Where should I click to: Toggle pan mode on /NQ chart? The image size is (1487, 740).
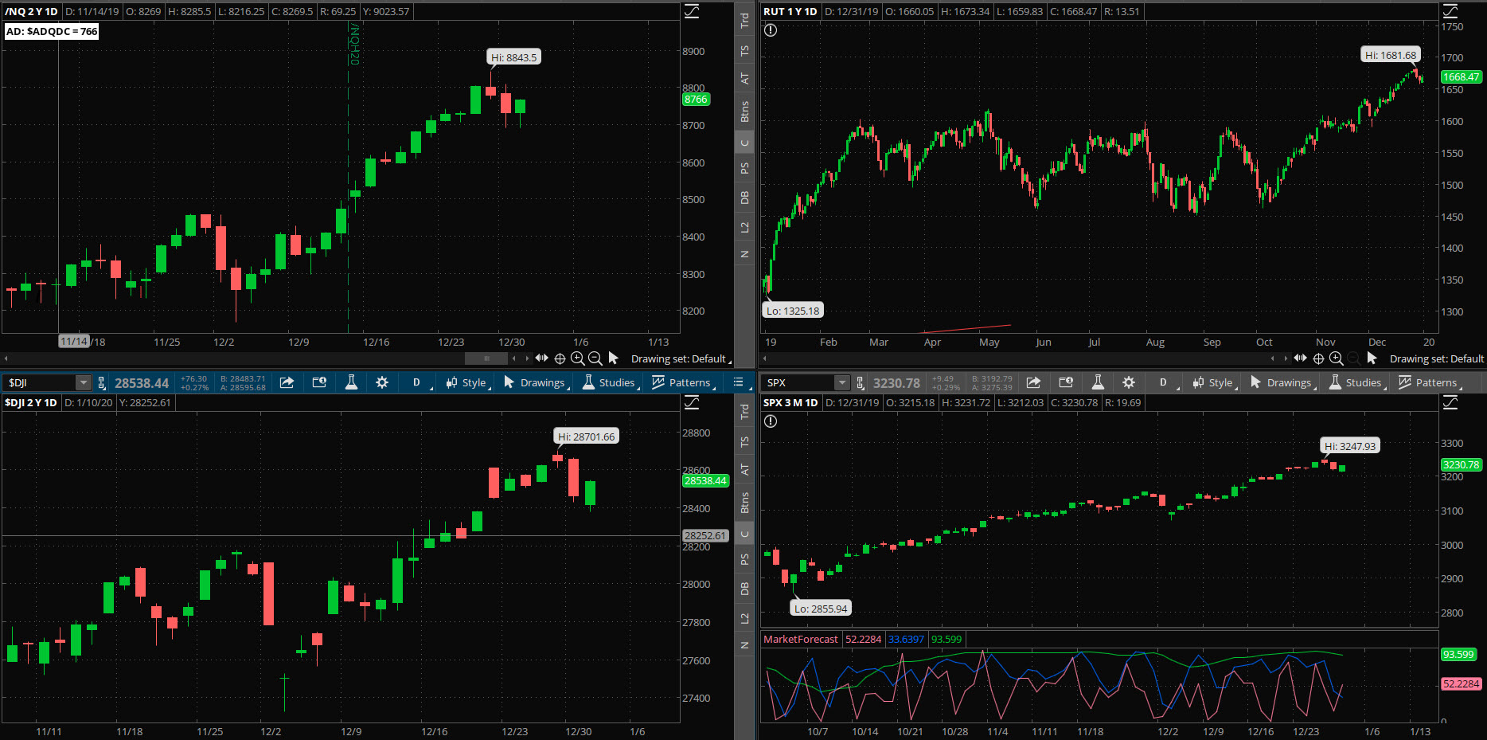[x=542, y=358]
